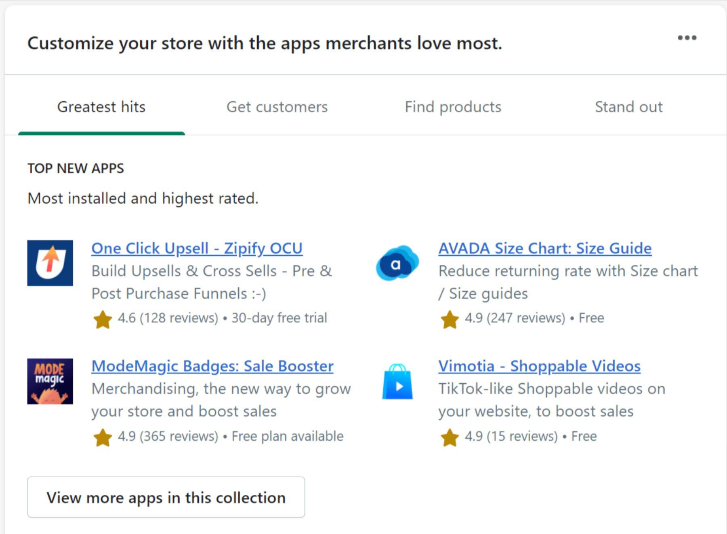Open ModeMagic Badges: Sale Booster page
Image resolution: width=727 pixels, height=534 pixels.
click(x=212, y=366)
